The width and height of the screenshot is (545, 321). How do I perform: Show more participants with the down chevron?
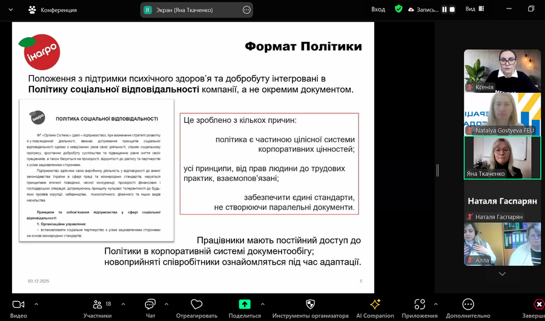click(502, 274)
